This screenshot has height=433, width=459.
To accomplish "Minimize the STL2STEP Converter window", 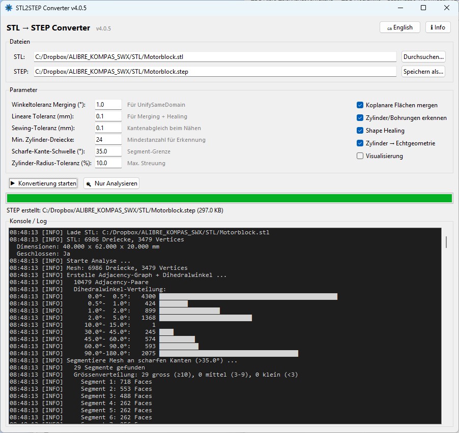I will click(x=400, y=8).
